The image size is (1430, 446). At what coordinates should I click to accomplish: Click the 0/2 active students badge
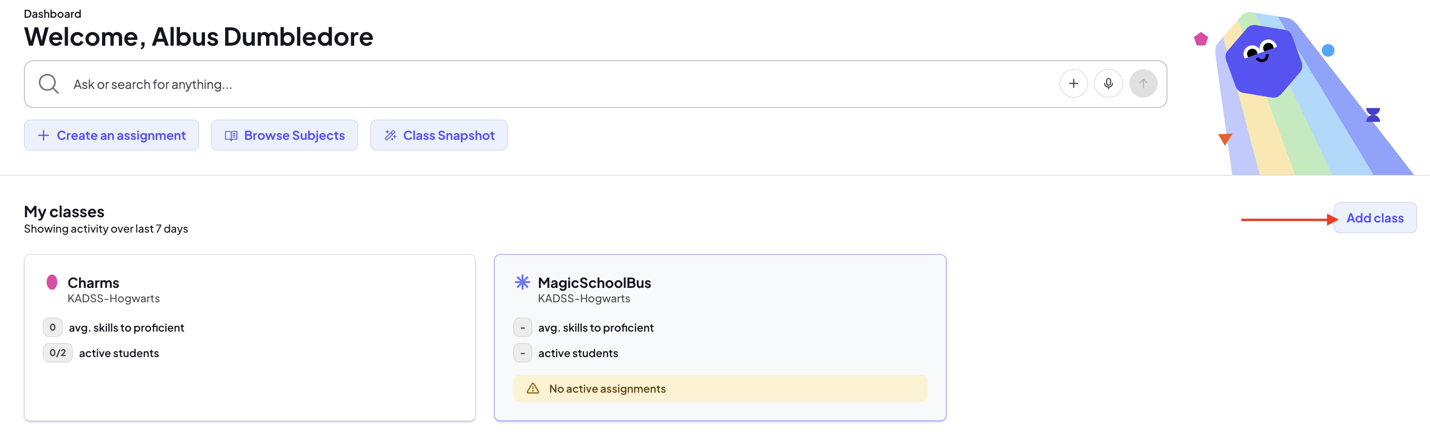(x=58, y=353)
